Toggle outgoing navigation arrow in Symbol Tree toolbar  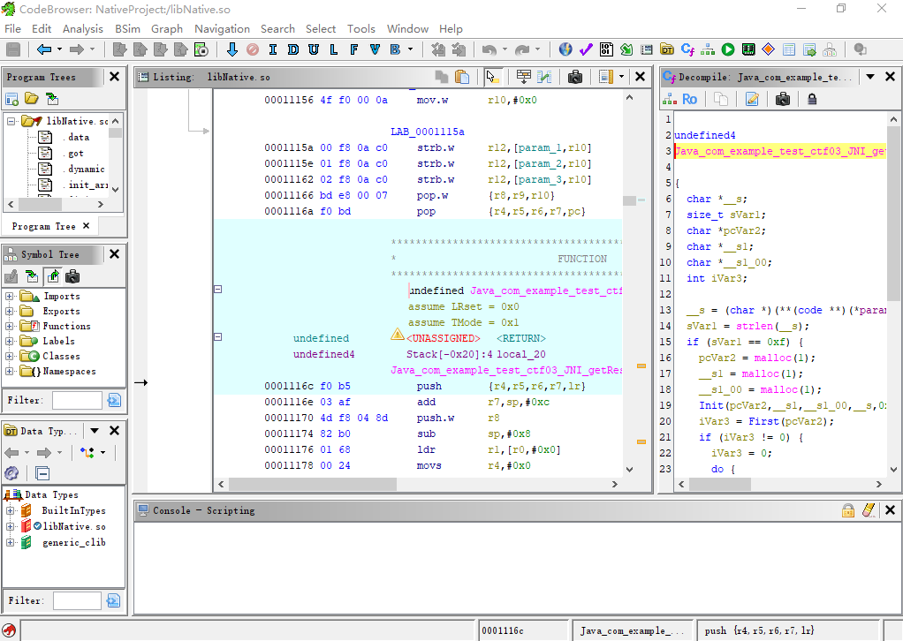(53, 276)
